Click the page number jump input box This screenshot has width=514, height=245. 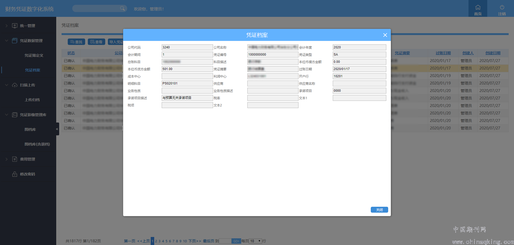click(x=225, y=241)
